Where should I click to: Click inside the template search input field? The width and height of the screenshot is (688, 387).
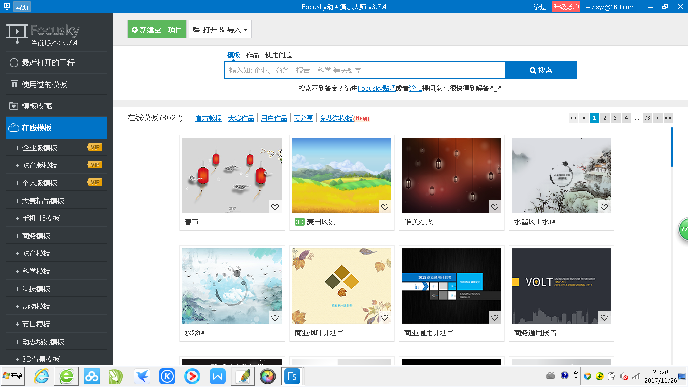click(363, 70)
